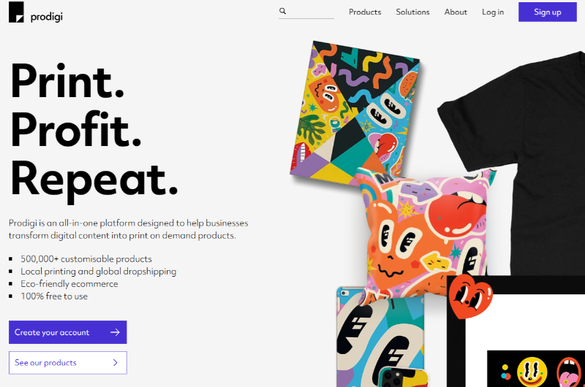This screenshot has height=387, width=585.
Task: Select the colorful canvas print image
Action: tap(355, 112)
